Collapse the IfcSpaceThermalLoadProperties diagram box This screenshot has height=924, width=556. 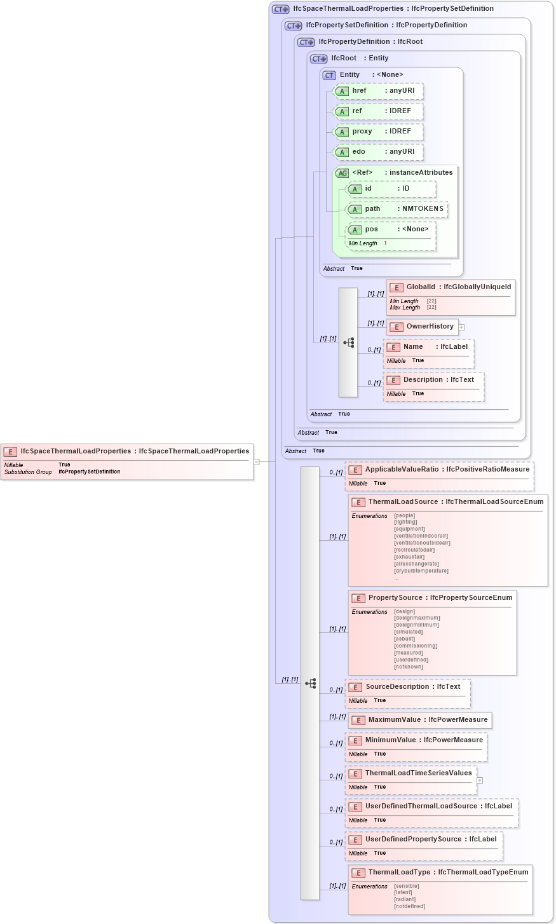[256, 461]
